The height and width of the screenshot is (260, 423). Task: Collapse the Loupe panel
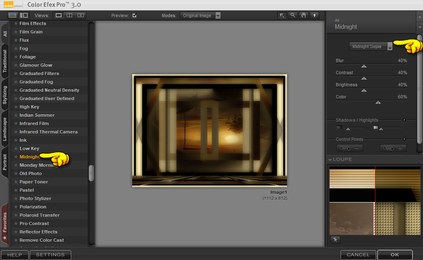click(330, 160)
